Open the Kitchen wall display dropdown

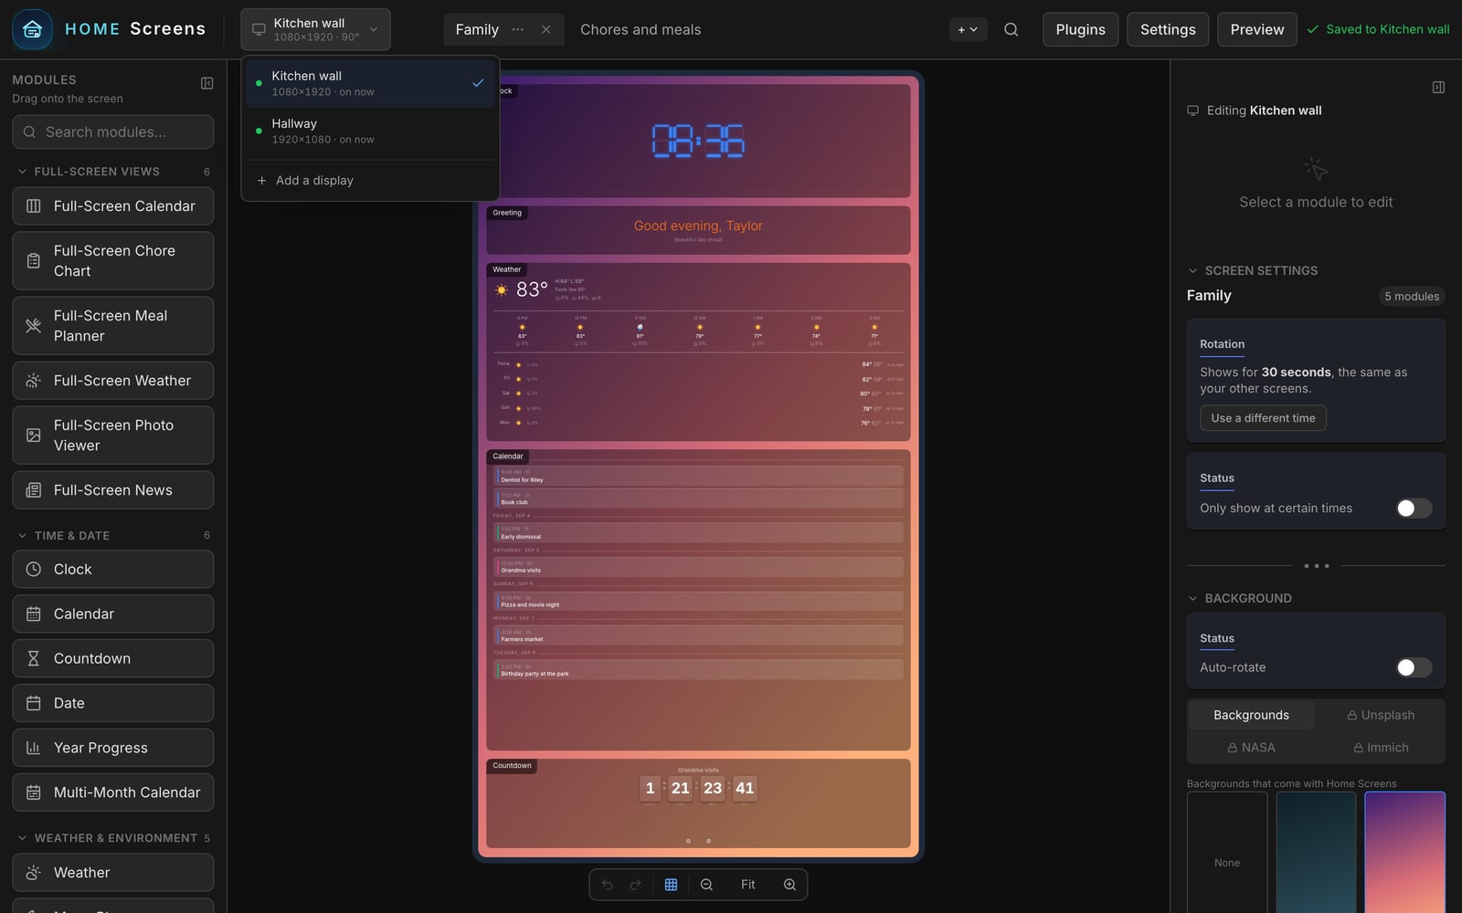[x=315, y=29]
